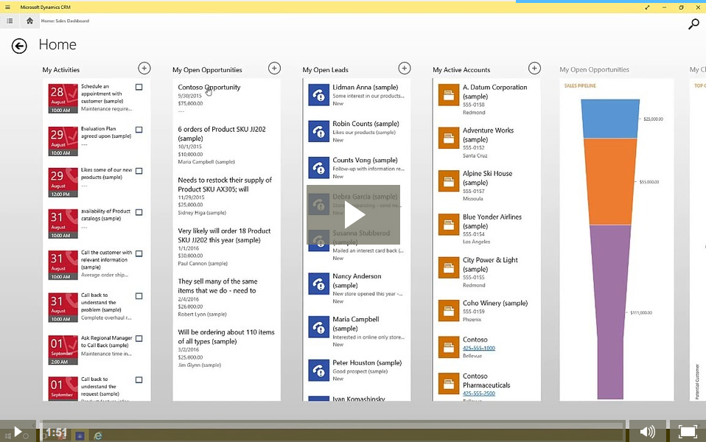The image size is (706, 442).
Task: Open Internet Explorer from the taskbar
Action: tap(98, 435)
